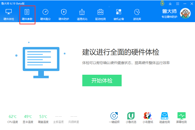Select the 驱动检测 driver detection tab

(x=100, y=15)
